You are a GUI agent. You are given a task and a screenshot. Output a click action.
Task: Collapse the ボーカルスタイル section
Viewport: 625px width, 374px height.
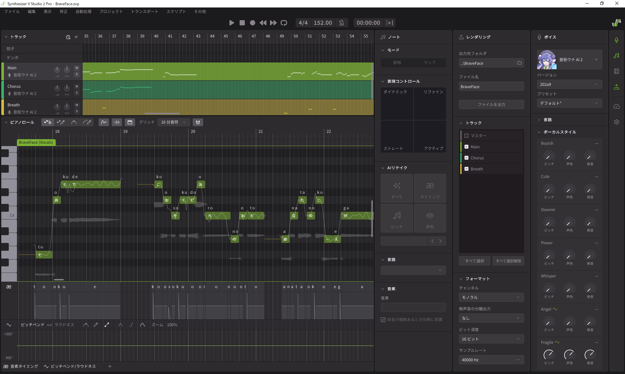(x=539, y=132)
